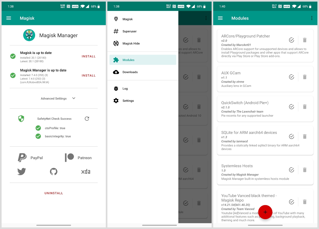
Task: Click the 'Magisk Manager is up to date' status
Action: click(43, 70)
